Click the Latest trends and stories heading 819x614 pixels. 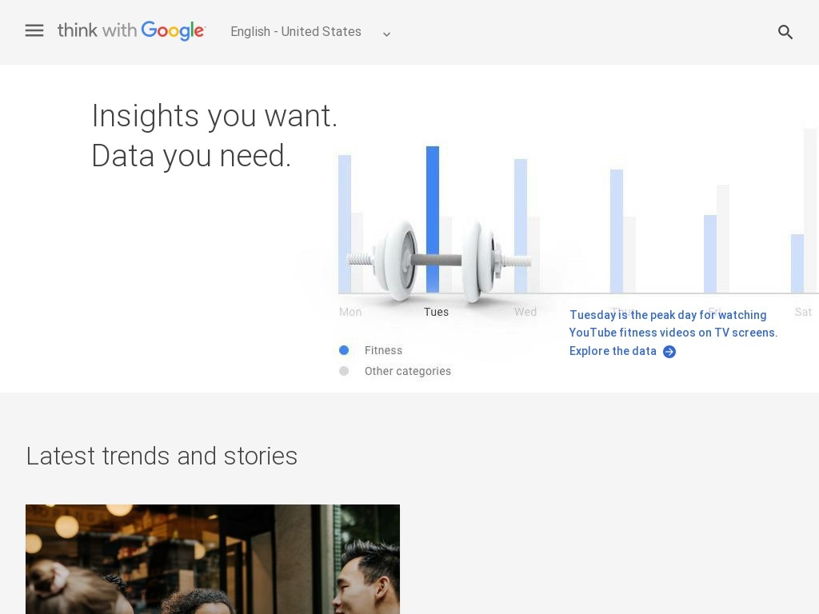(x=162, y=456)
